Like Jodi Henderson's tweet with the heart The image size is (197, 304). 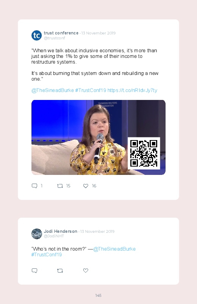pyautogui.click(x=86, y=270)
